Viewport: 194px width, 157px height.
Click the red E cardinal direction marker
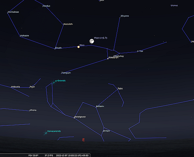(84, 140)
